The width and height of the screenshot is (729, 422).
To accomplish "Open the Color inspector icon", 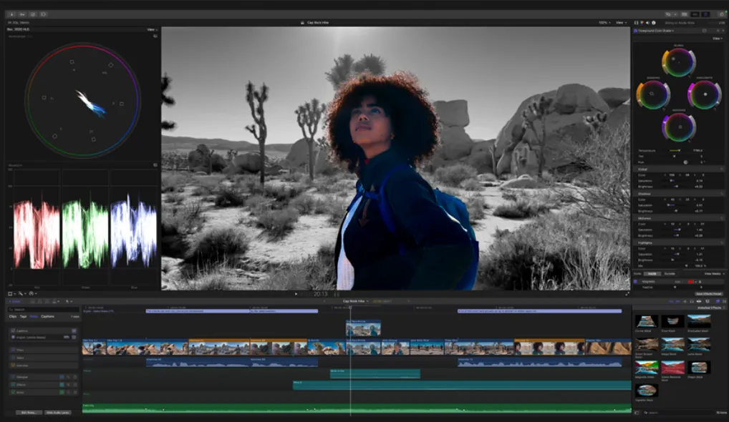I will (642, 23).
